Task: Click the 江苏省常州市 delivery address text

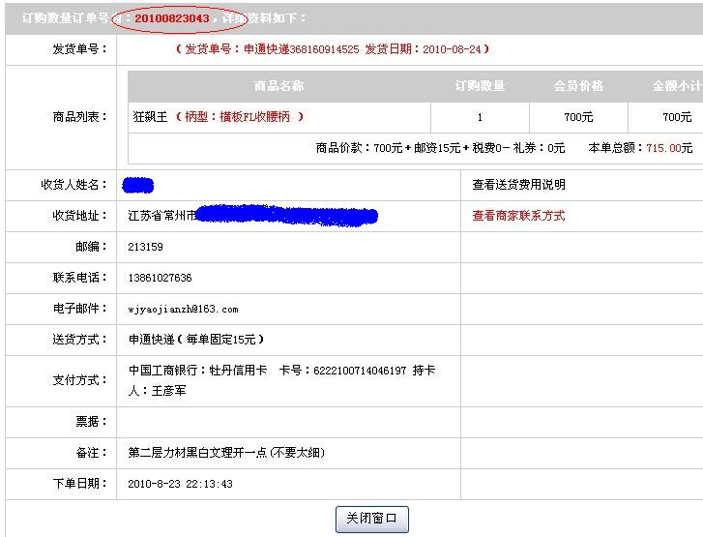Action: [161, 216]
